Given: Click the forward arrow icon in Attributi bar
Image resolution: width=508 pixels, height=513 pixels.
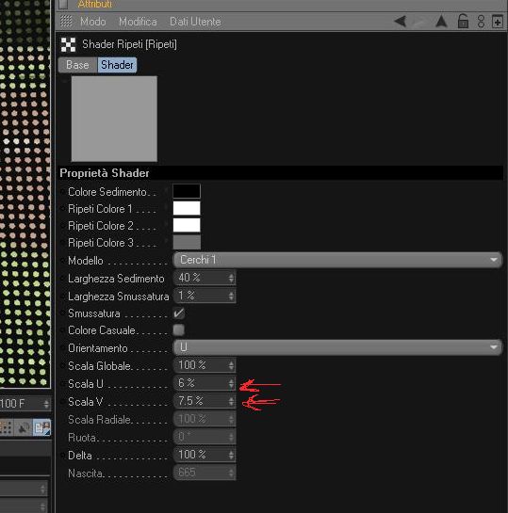Looking at the screenshot, I should (420, 22).
